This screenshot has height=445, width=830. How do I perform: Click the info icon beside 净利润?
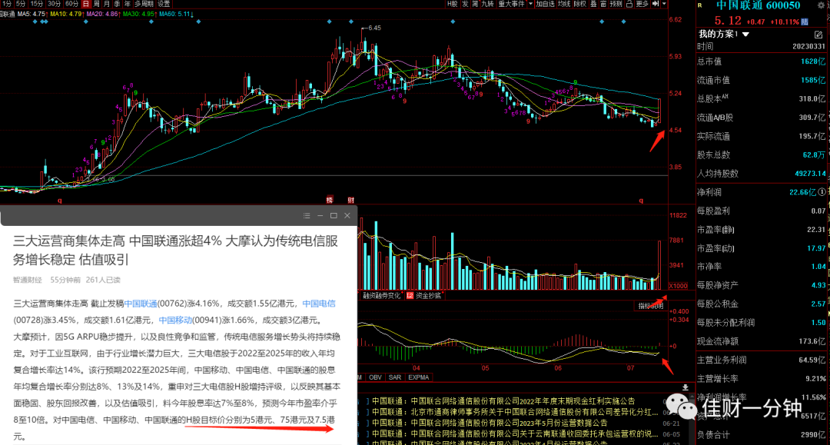point(822,192)
